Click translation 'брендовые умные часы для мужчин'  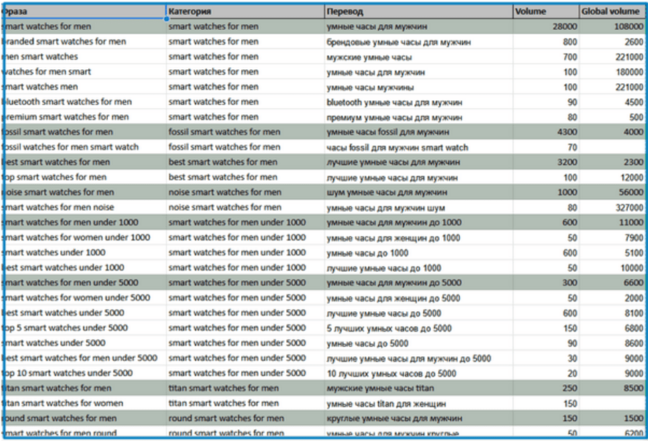[x=419, y=42]
